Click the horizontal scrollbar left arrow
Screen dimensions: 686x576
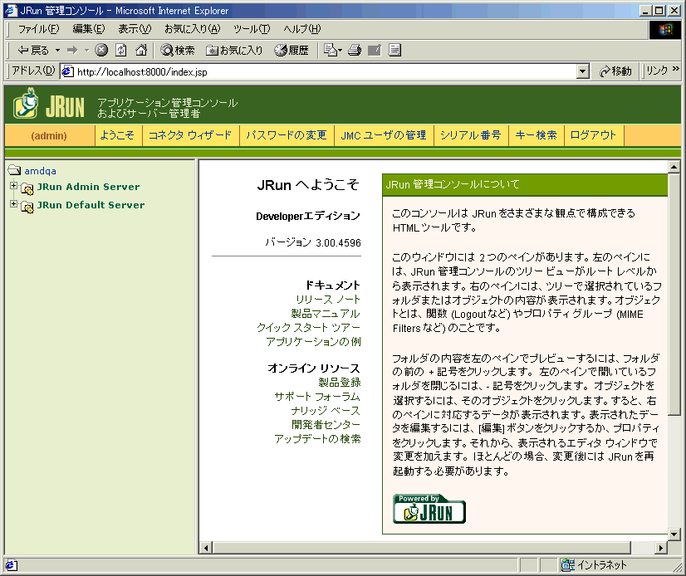tap(206, 547)
